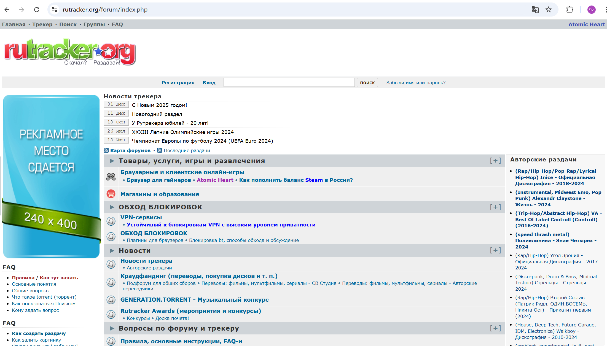Click the red shopping cart forum icon

(x=111, y=194)
